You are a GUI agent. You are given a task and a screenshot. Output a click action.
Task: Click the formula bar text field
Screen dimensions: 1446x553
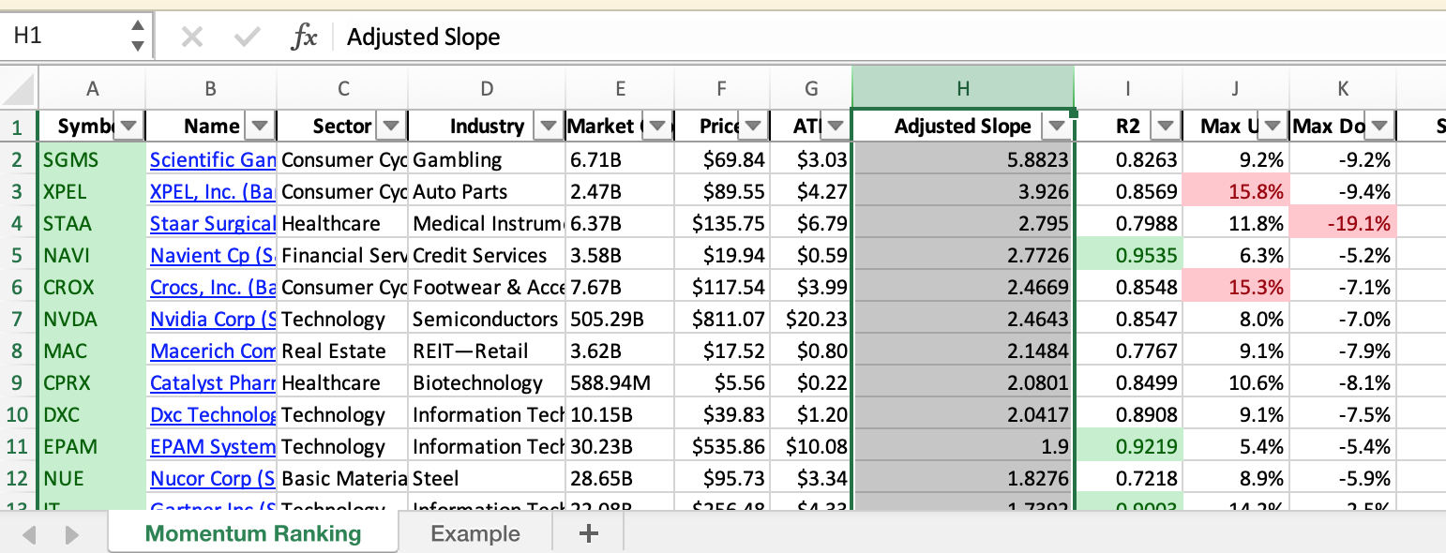(x=844, y=37)
